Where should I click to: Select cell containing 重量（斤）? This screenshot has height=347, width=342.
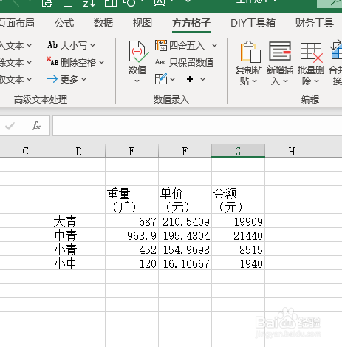coord(131,199)
